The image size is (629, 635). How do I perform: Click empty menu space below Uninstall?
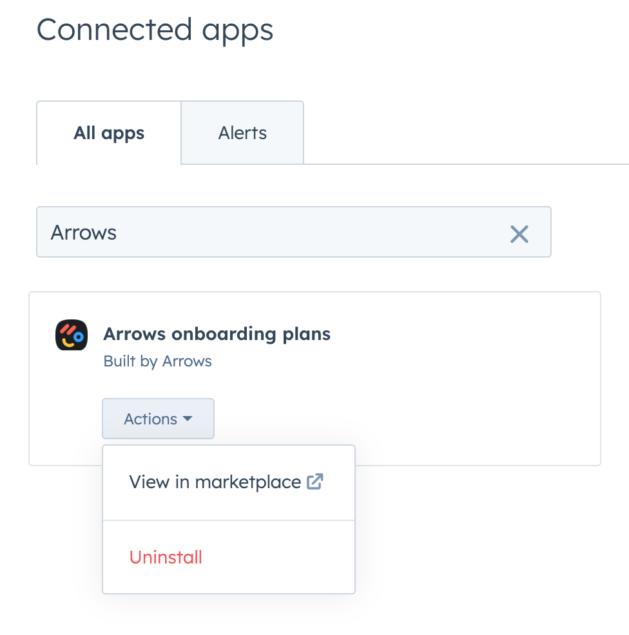(229, 583)
